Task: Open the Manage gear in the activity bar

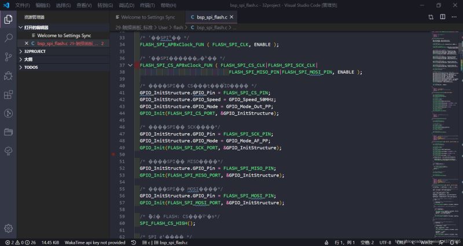Action: (x=8, y=228)
